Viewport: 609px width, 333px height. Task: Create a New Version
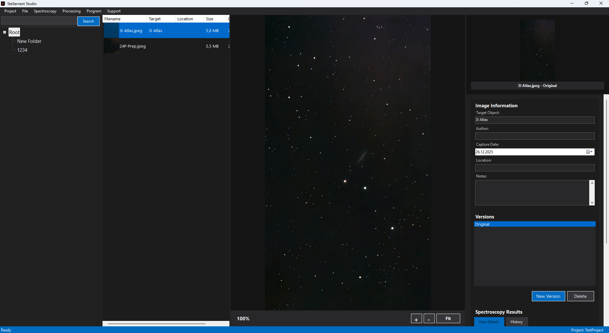[x=548, y=296]
